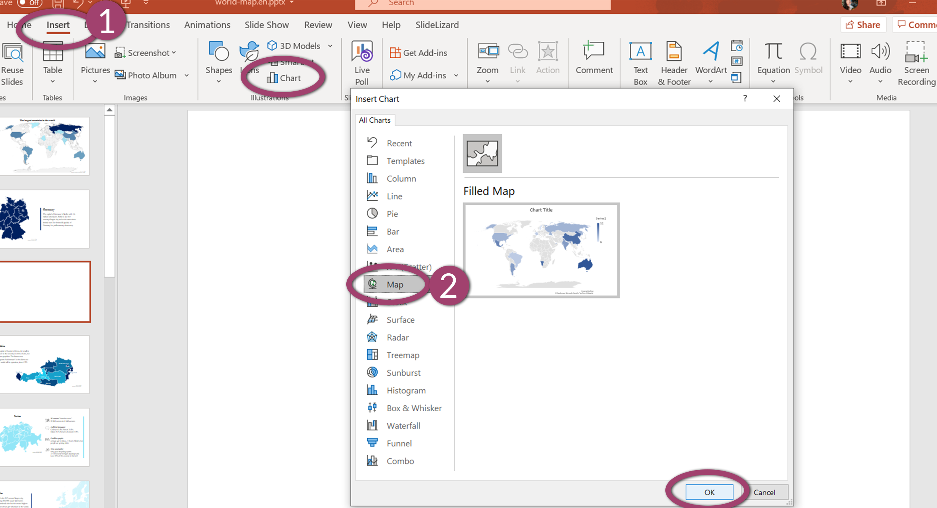Select the Treemap chart type

coord(403,355)
